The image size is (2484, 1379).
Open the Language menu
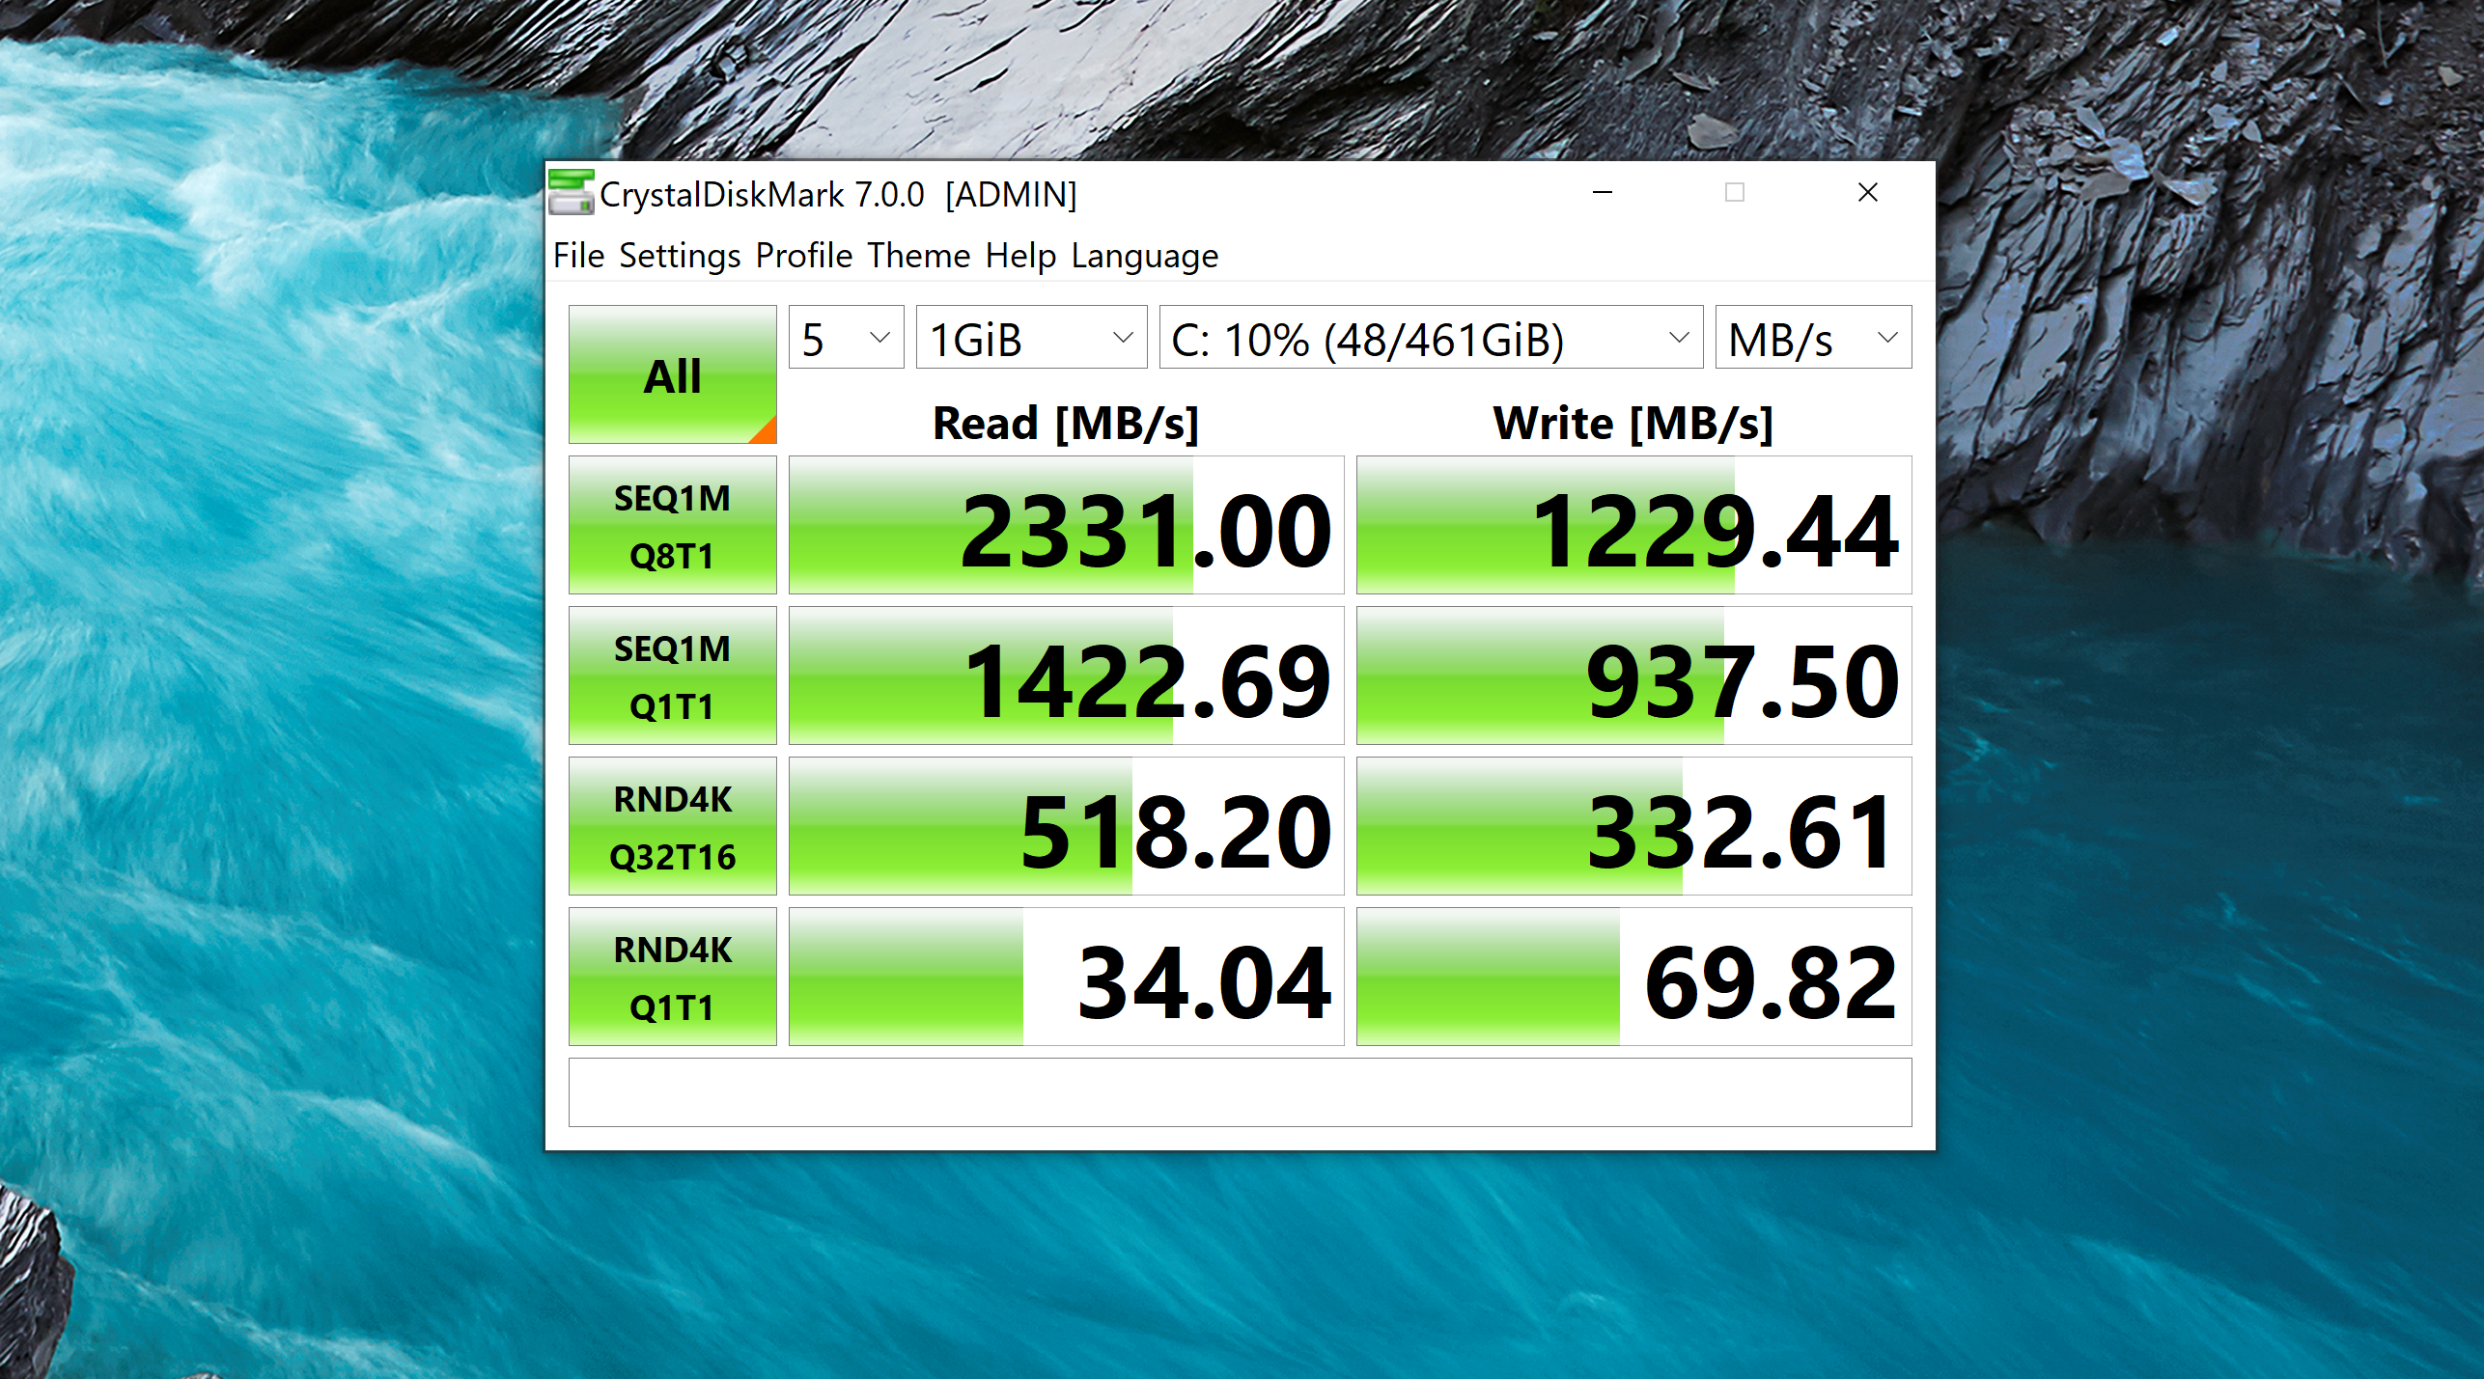[1145, 256]
